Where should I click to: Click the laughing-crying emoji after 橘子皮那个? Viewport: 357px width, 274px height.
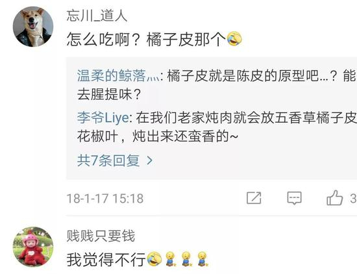tap(234, 39)
